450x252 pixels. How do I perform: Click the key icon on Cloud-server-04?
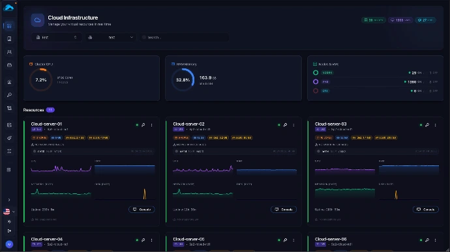pos(143,240)
